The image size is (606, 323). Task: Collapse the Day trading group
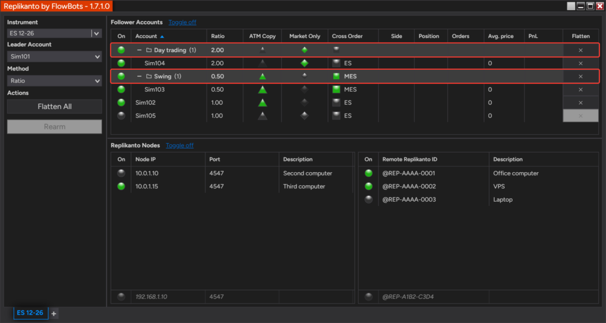click(x=139, y=50)
